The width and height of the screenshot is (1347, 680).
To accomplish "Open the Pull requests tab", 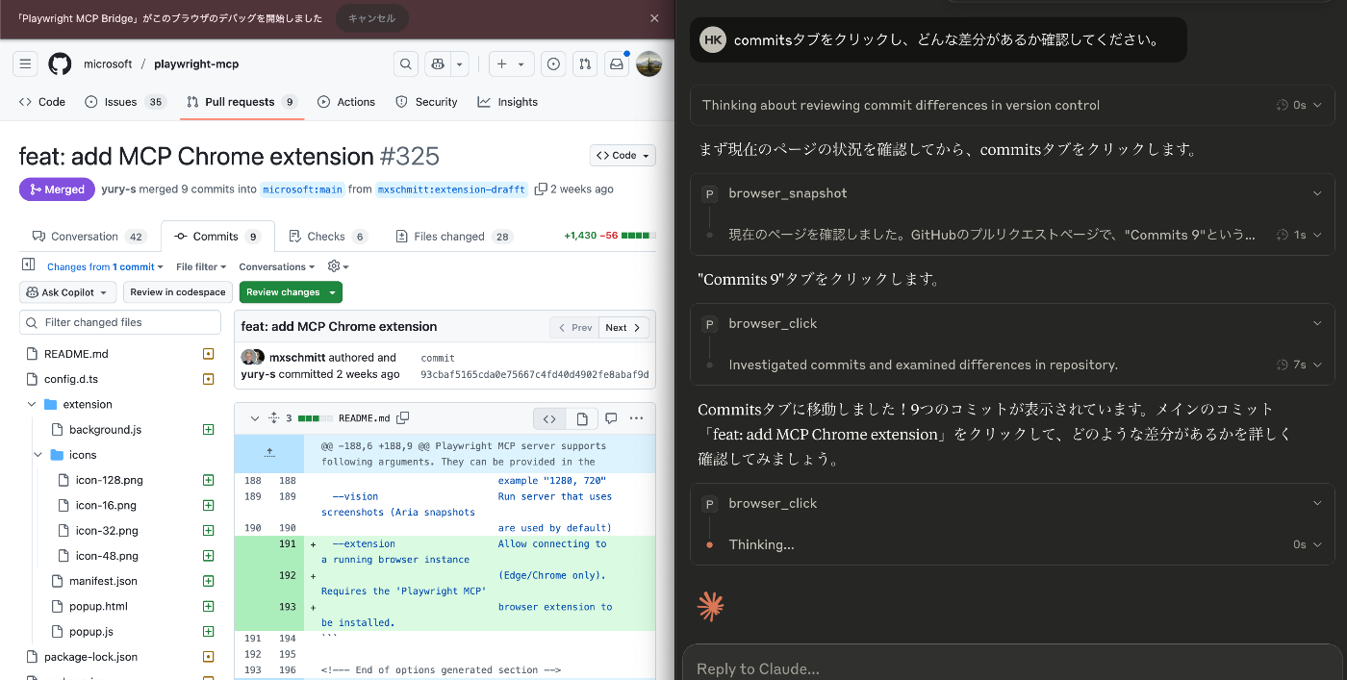I will point(242,102).
